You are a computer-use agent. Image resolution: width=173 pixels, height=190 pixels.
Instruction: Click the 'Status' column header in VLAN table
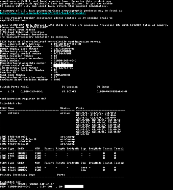pos(65,108)
